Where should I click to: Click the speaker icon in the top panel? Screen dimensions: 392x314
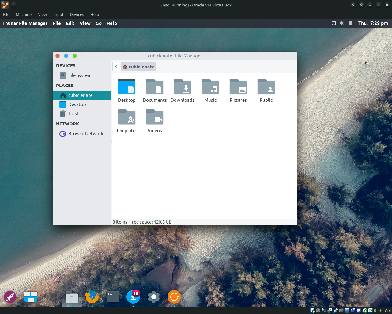click(341, 23)
